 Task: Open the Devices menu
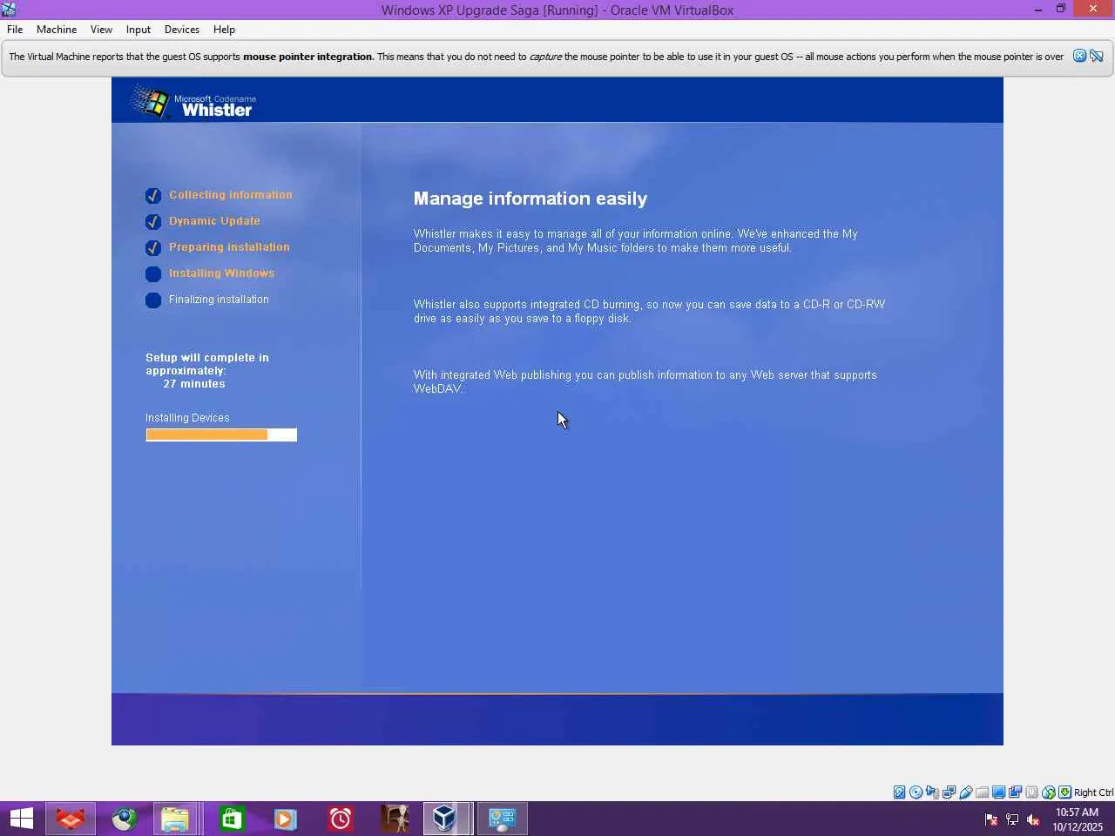pos(182,30)
